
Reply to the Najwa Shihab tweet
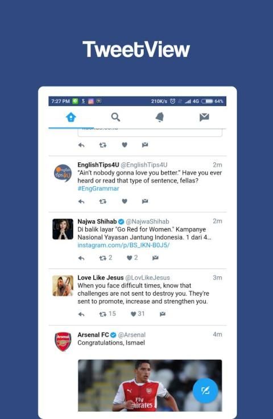(x=81, y=258)
